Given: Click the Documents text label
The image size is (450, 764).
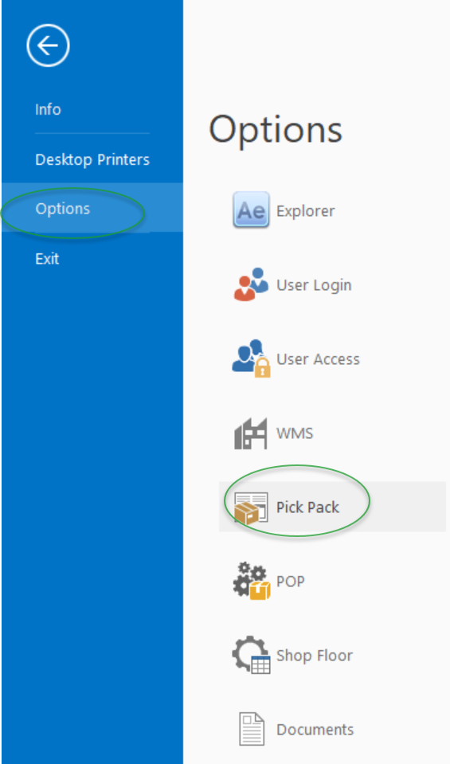Looking at the screenshot, I should pyautogui.click(x=315, y=730).
